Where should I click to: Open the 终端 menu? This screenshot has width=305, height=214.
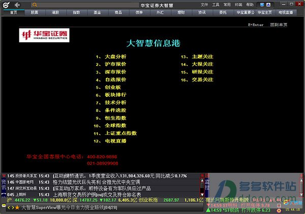click(x=238, y=5)
